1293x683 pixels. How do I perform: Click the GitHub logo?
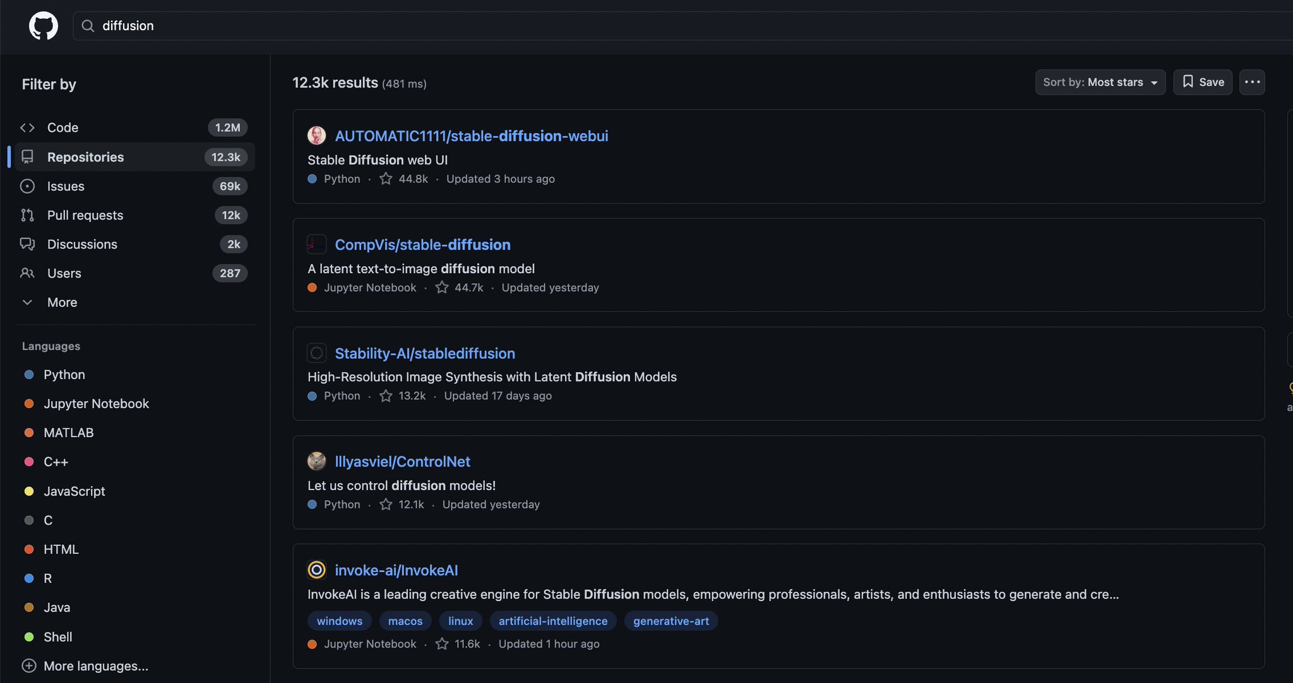tap(43, 26)
